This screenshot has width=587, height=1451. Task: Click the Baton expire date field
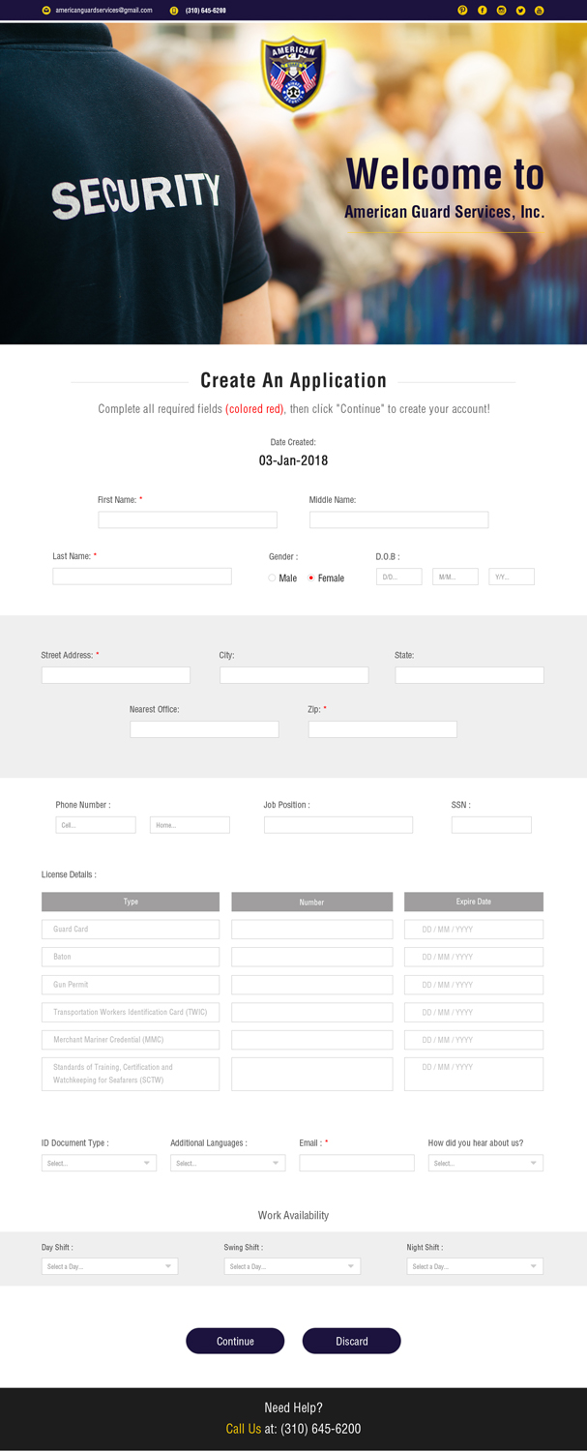[474, 957]
